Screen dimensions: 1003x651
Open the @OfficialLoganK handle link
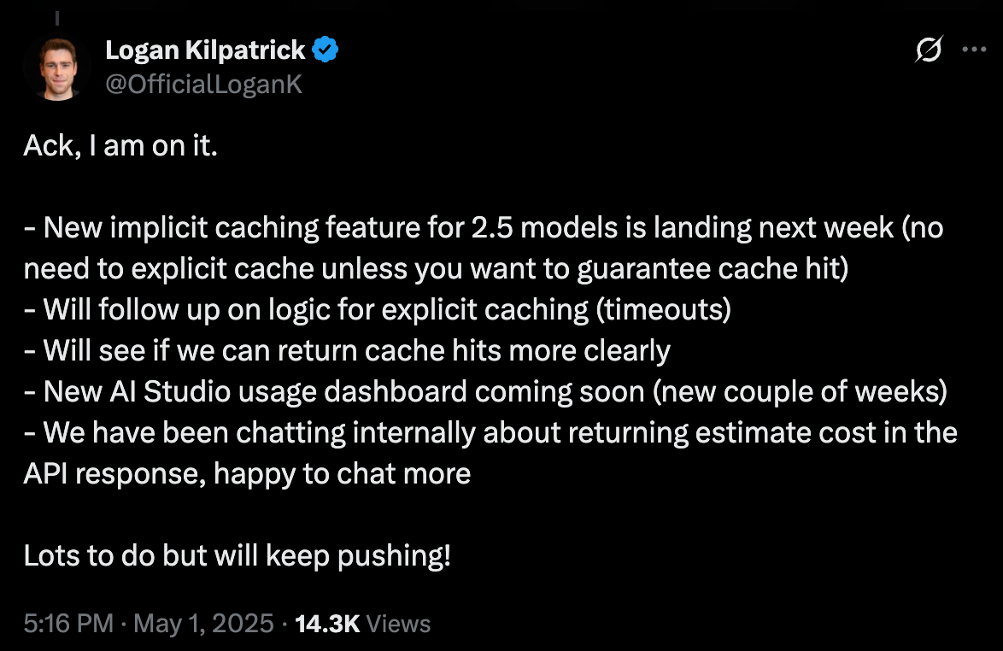tap(203, 84)
